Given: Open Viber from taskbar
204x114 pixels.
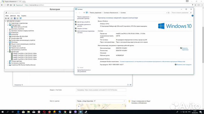Looking at the screenshot, I should pos(75,112).
